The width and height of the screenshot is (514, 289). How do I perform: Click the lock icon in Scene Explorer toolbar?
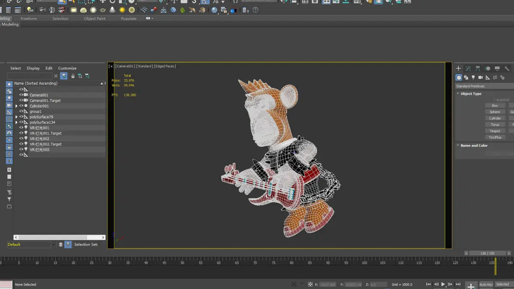pyautogui.click(x=73, y=76)
